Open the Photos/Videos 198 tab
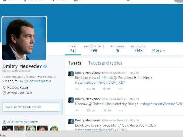The height and width of the screenshot is (137, 183). (x=94, y=49)
